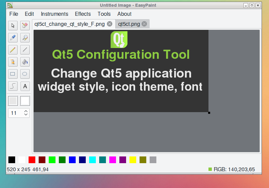Image resolution: width=269 pixels, height=188 pixels.
Task: Click the RGB: 140,203,65 status readout
Action: 234,170
